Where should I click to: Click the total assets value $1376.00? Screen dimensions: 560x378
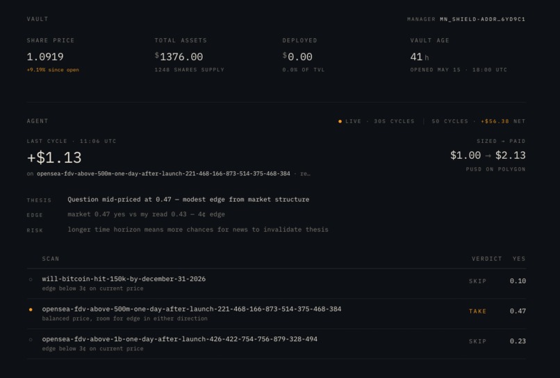pyautogui.click(x=179, y=57)
